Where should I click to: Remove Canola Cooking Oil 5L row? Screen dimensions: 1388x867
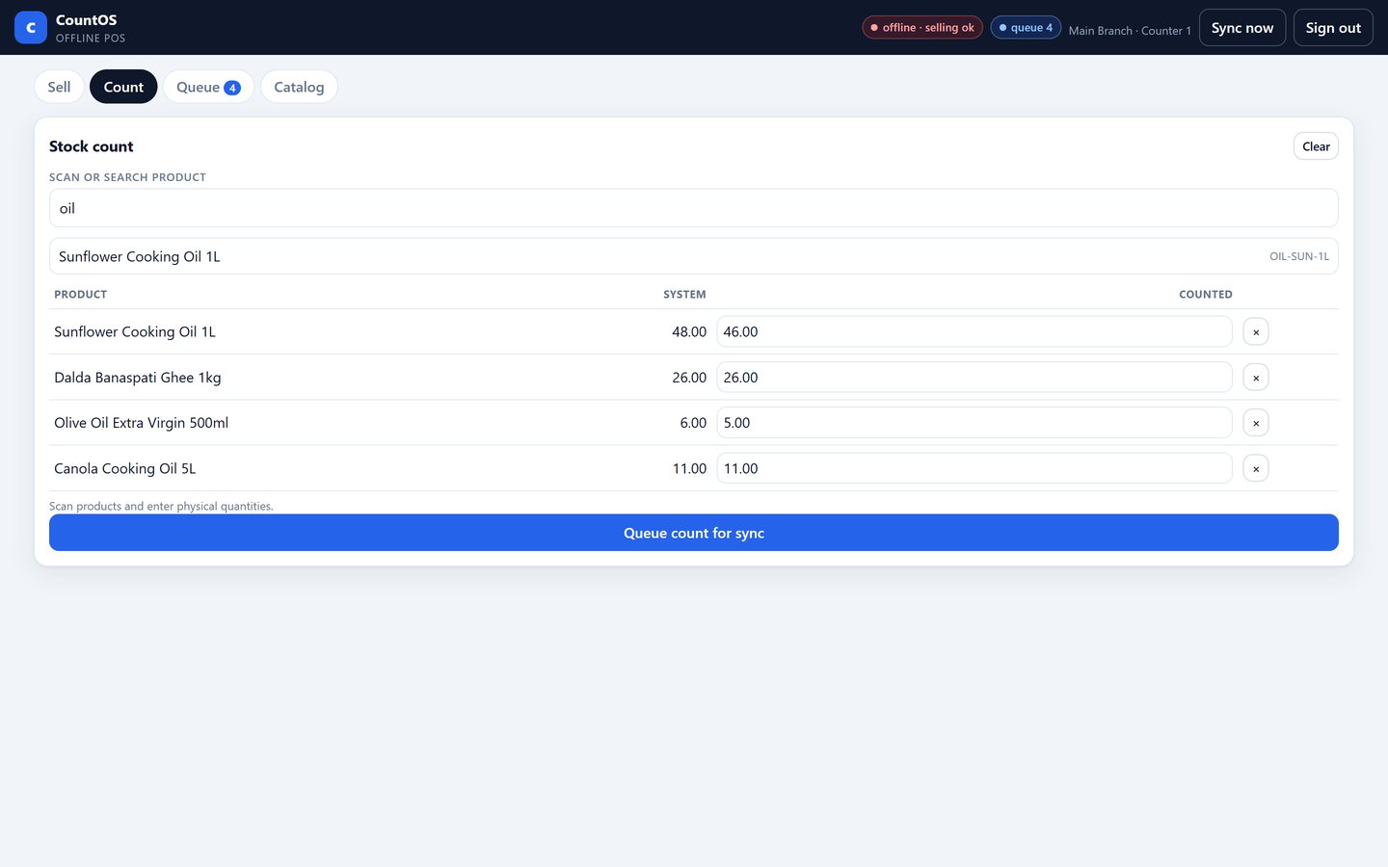tap(1255, 468)
